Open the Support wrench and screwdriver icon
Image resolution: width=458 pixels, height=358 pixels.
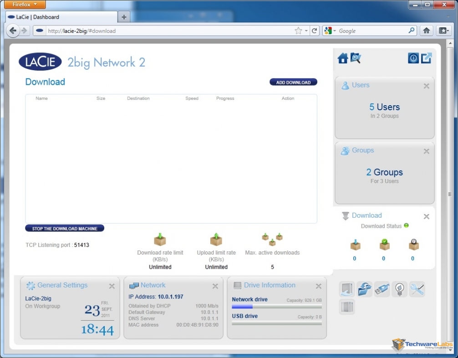tap(417, 289)
